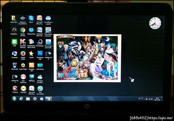Launch Your Uninstaller desktop icon
Image resolution: width=174 pixels, height=121 pixels.
click(40, 90)
